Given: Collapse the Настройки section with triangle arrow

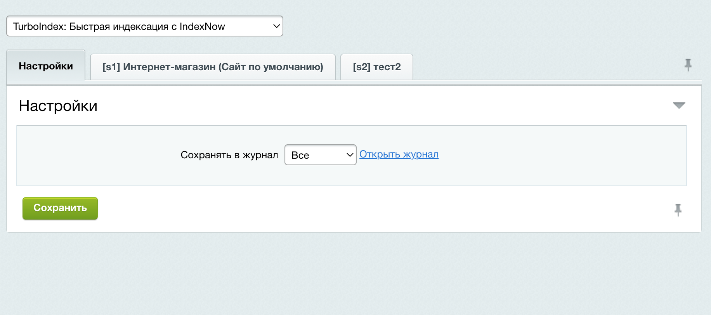Looking at the screenshot, I should 679,106.
